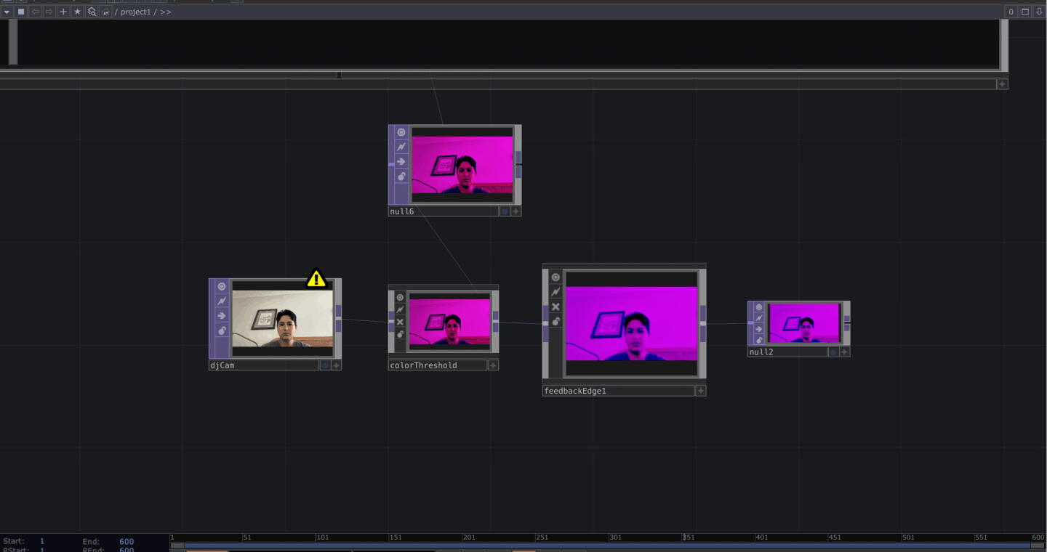Screen dimensions: 1047x552
Task: Toggle the viewer active icon on null6
Action: tap(401, 132)
